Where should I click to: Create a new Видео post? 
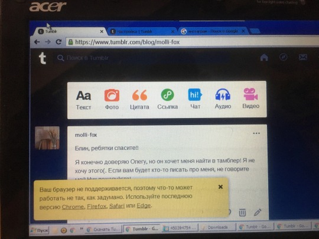[x=251, y=99]
